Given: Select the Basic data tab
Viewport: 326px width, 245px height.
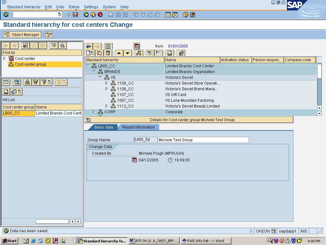Looking at the screenshot, I should 103,127.
